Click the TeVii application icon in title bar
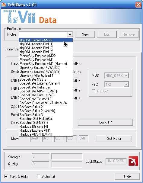The image size is (143, 183). point(4,5)
